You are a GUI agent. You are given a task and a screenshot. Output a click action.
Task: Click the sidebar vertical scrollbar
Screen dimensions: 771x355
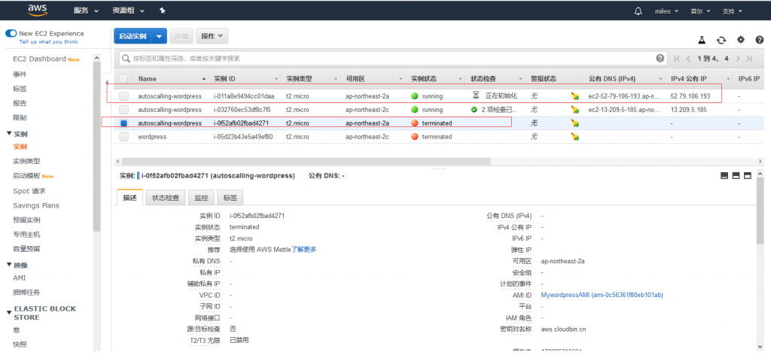96,147
